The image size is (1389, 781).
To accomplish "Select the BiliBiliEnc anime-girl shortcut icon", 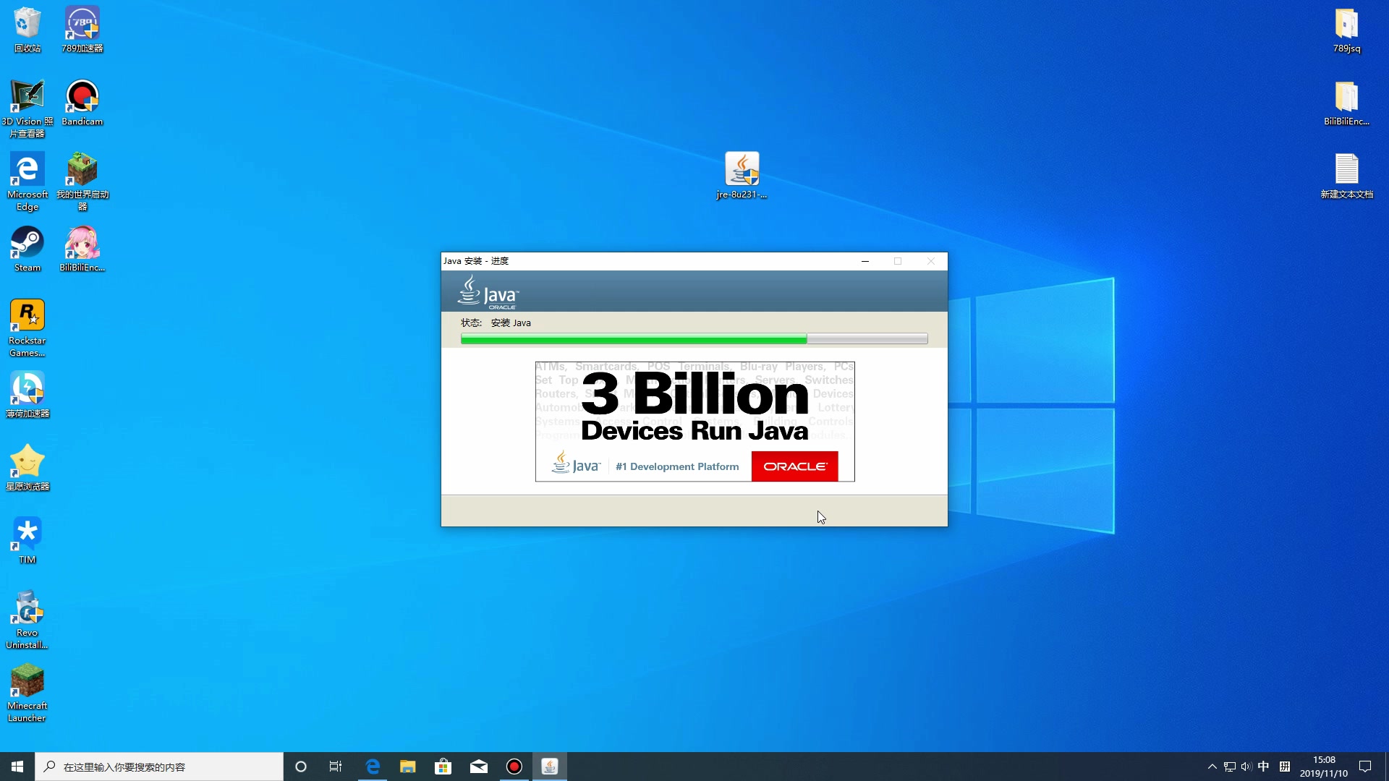I will pos(82,249).
